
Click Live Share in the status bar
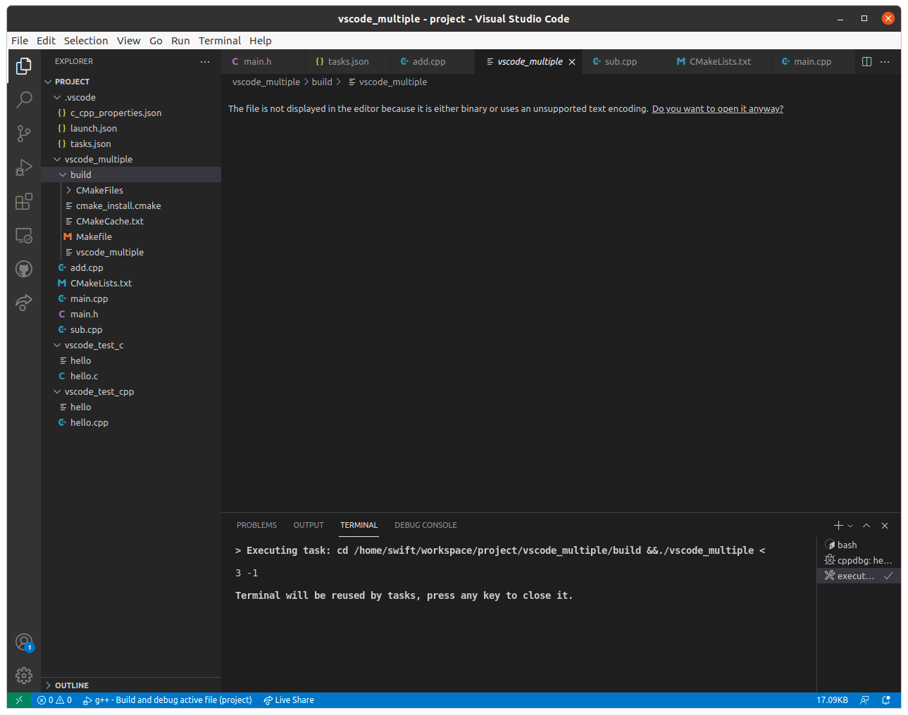(289, 700)
